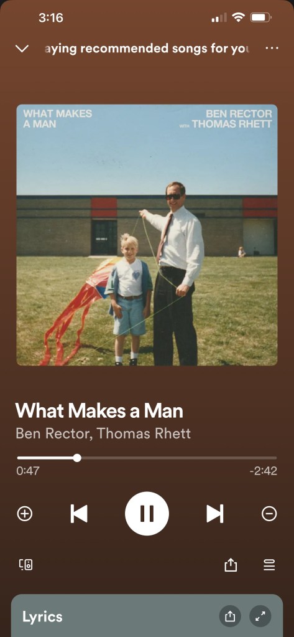Open the What Makes a Man album artwork
The image size is (294, 637).
147,235
